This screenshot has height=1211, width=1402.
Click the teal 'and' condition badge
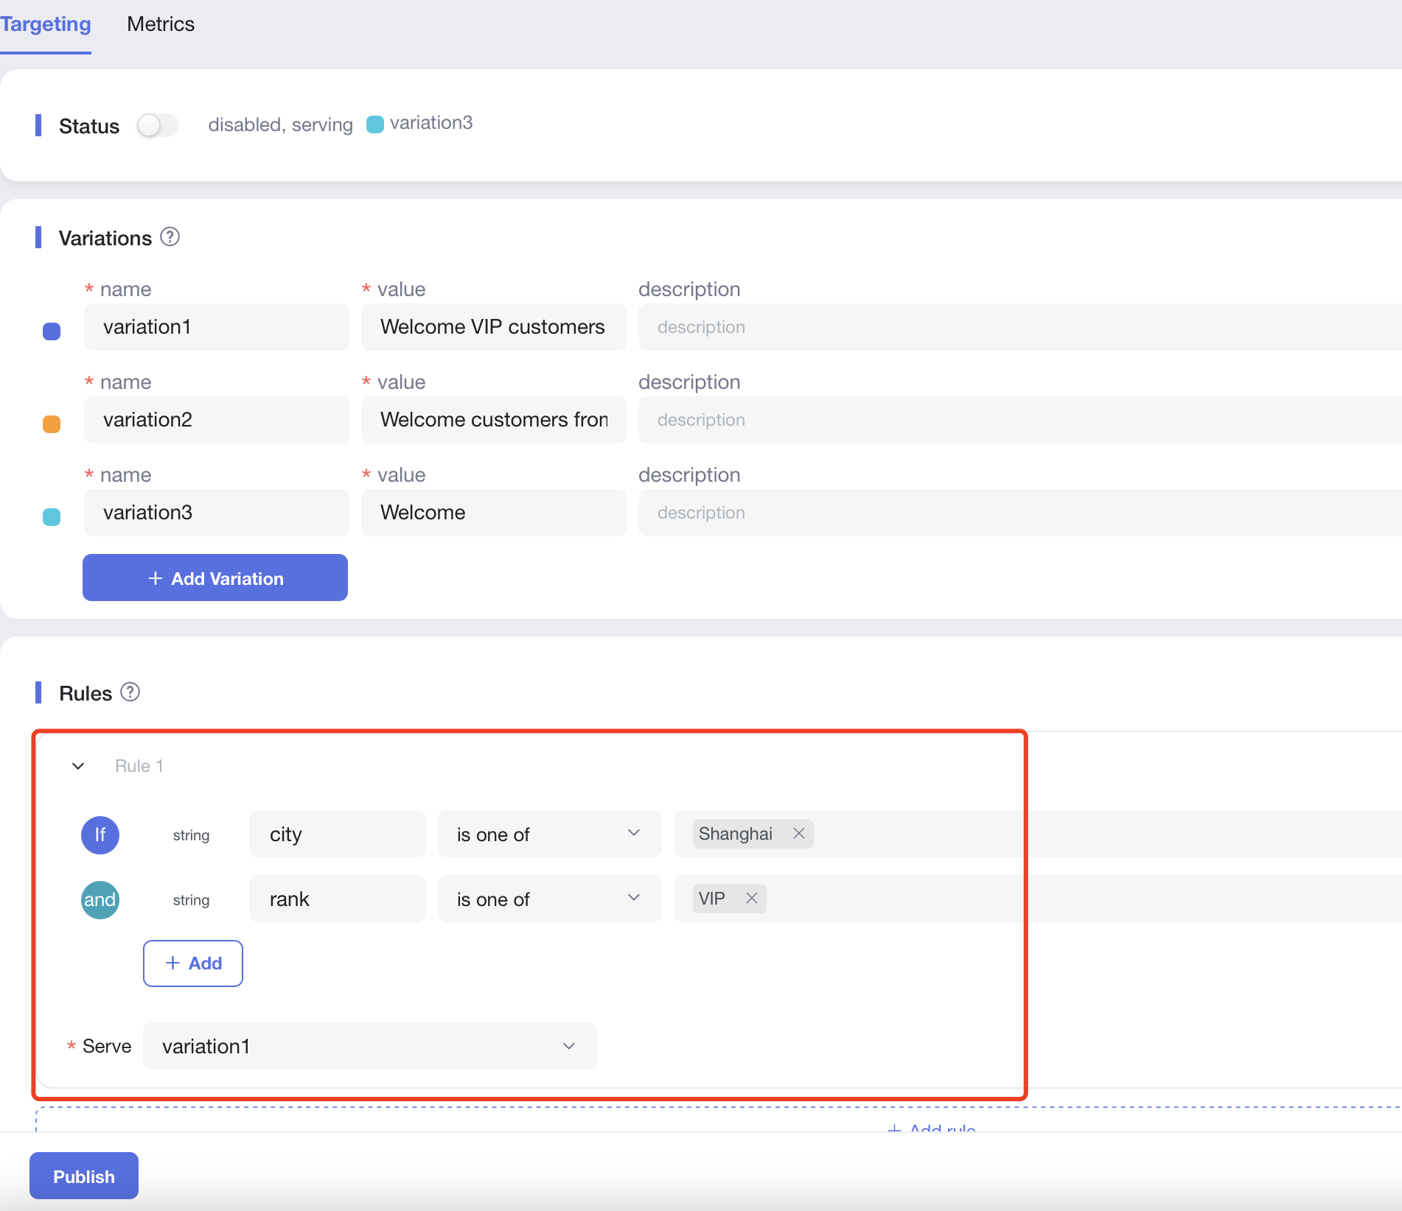(100, 899)
